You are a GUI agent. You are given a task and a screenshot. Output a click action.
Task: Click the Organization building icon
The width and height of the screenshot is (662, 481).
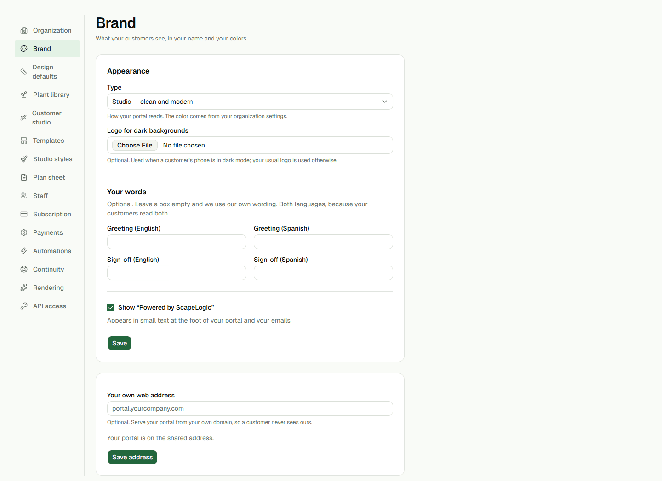[24, 30]
